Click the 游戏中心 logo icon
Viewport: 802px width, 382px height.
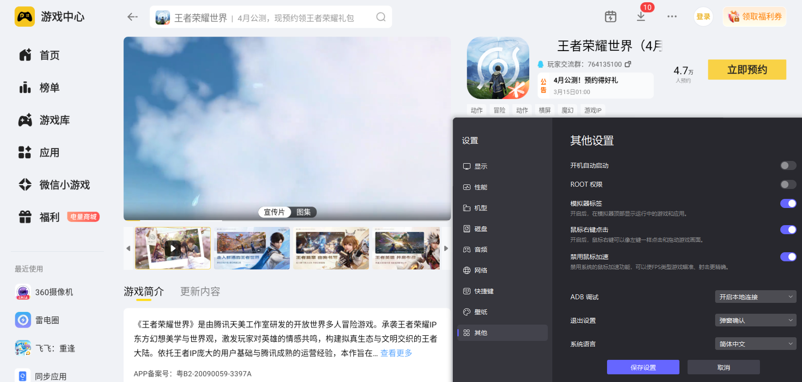25,17
